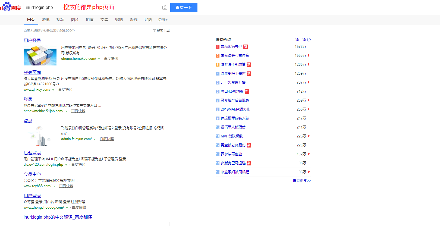Open 百度快照 for admin.feieyun.com result

[107, 139]
